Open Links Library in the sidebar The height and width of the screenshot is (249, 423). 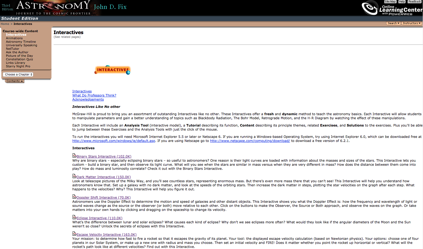15,63
